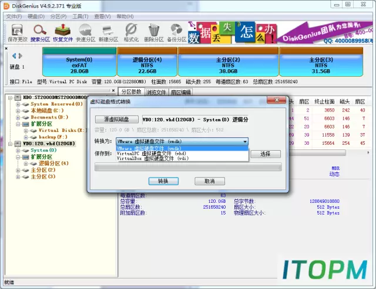Click the DiskGenius banner advertisement
This screenshot has width=376, height=289.
coord(280,33)
